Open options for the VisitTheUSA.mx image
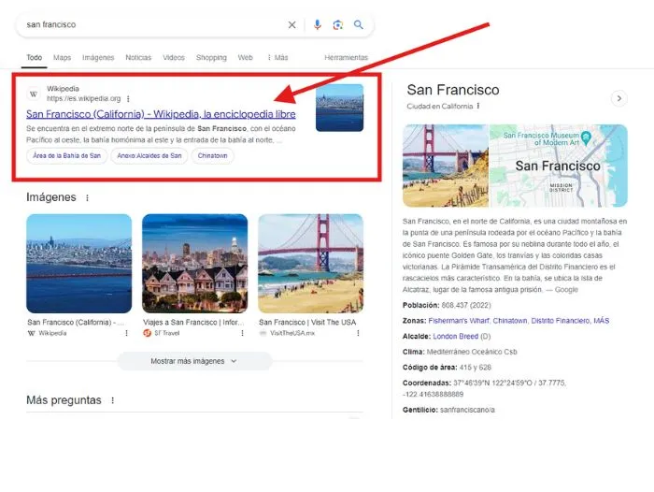This screenshot has height=492, width=654. coord(358,333)
